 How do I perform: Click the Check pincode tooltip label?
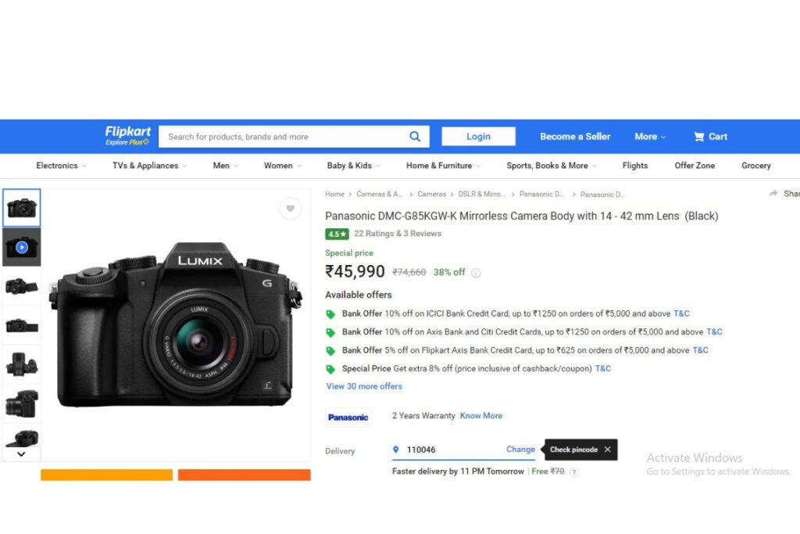[573, 450]
